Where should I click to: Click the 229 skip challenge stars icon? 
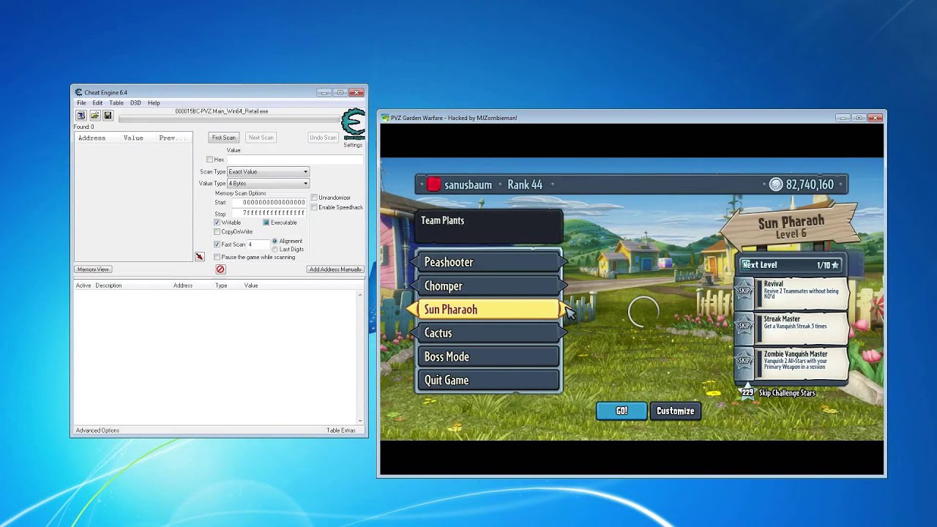point(747,392)
